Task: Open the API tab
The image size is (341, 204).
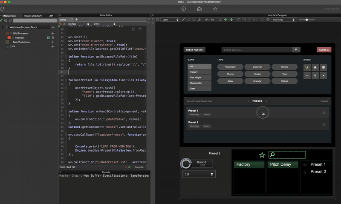Action: click(51, 15)
